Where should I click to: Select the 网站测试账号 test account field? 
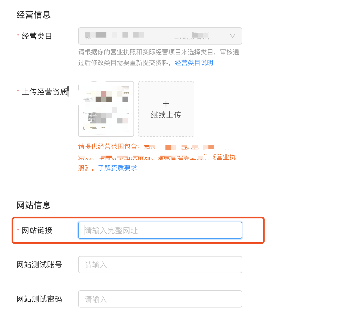click(160, 265)
